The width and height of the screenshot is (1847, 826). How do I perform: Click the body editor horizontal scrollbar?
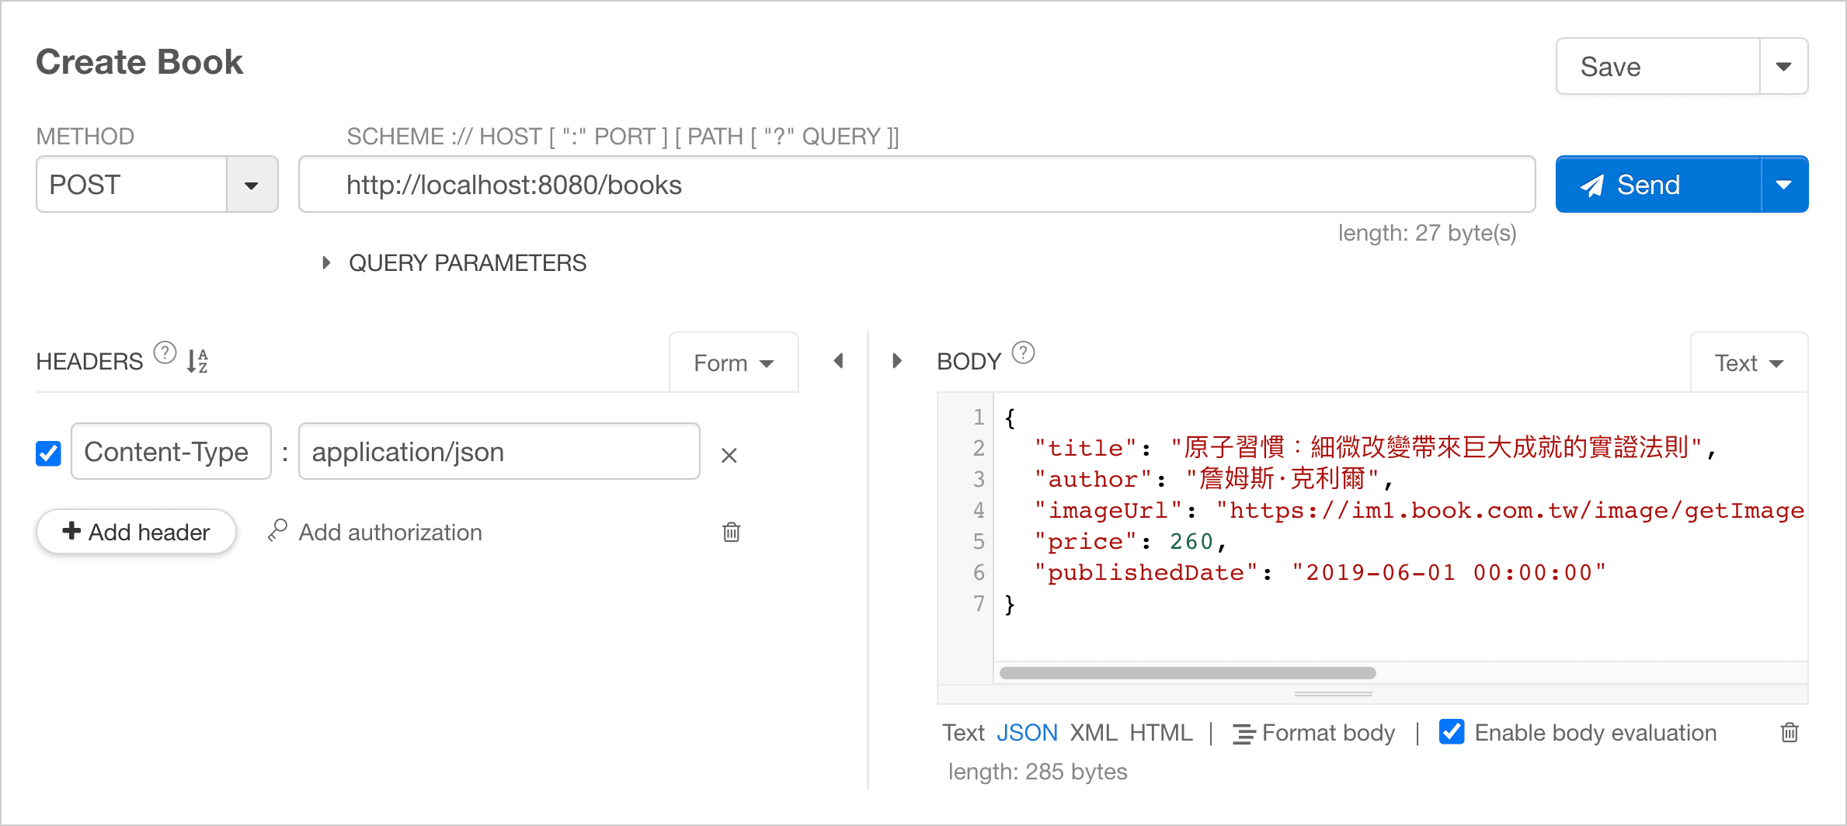pyautogui.click(x=1187, y=673)
